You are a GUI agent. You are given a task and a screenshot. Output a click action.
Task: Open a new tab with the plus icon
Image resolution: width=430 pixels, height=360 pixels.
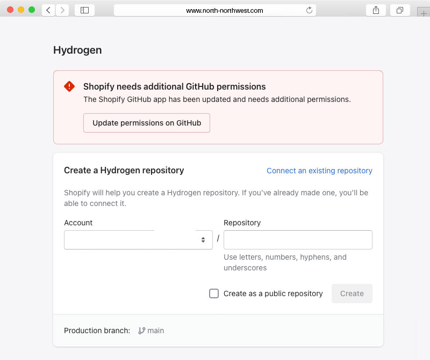[424, 13]
